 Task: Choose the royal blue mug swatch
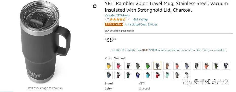tap(138, 75)
